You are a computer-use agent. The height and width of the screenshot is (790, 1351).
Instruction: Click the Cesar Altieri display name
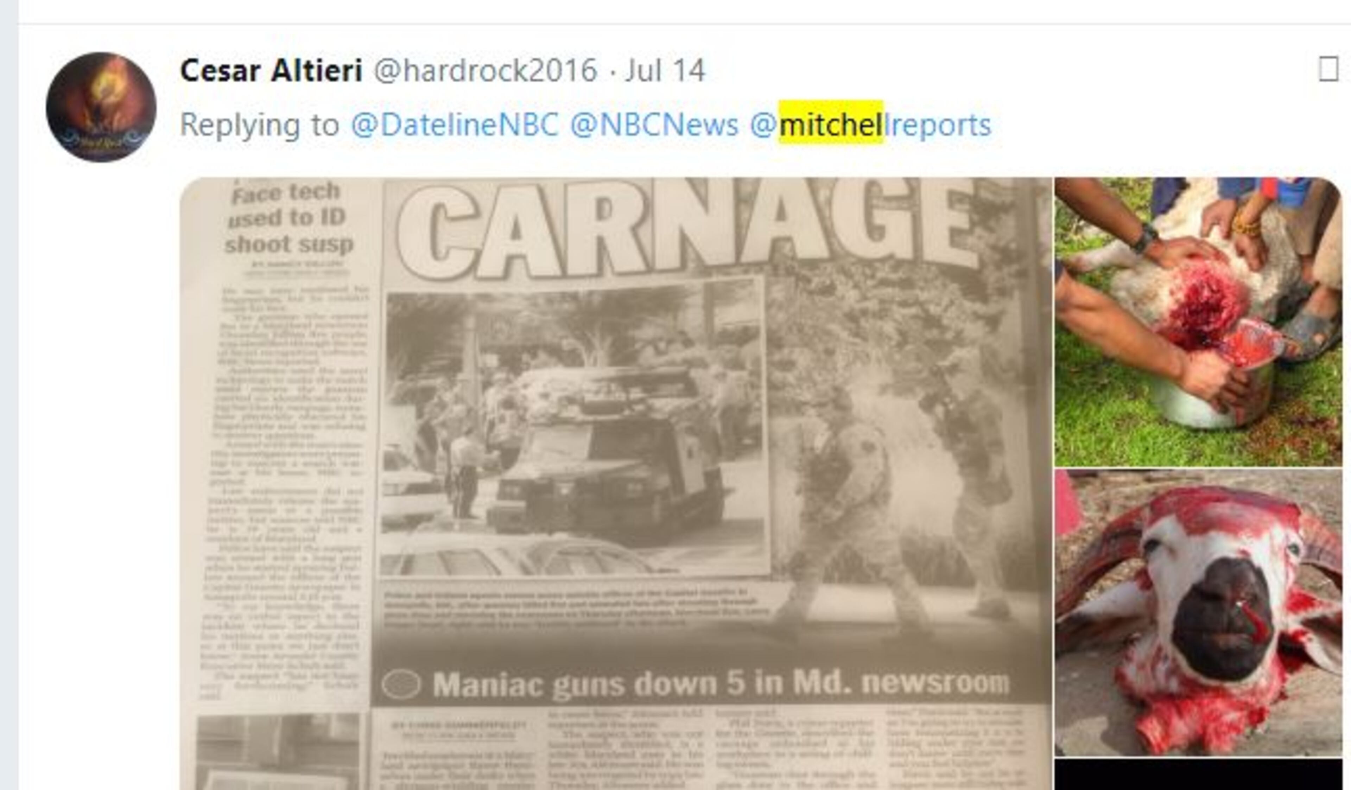click(271, 70)
